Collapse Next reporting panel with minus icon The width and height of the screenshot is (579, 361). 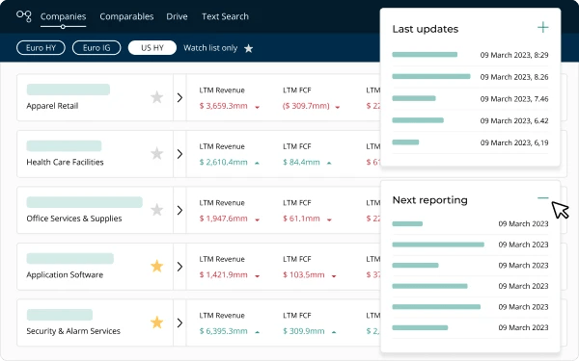(x=542, y=198)
